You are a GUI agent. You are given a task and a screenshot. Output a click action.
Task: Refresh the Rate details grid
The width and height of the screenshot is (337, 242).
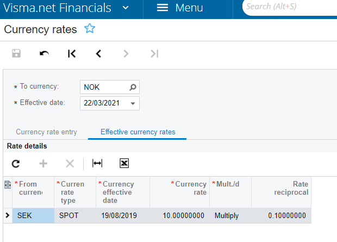16,164
